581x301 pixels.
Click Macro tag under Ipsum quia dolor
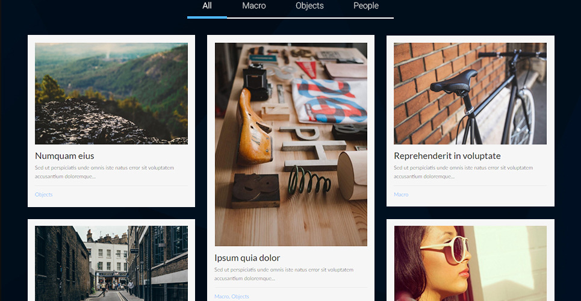pos(222,296)
